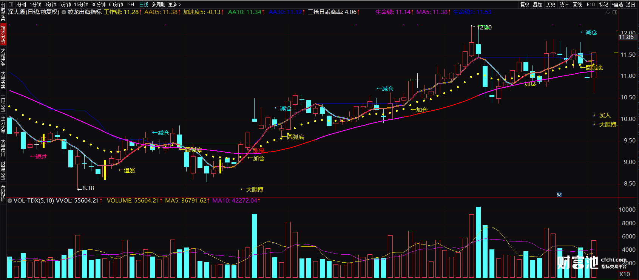Toggle the side panel icon at top-left
The width and height of the screenshot is (639, 280).
pyautogui.click(x=10, y=5)
